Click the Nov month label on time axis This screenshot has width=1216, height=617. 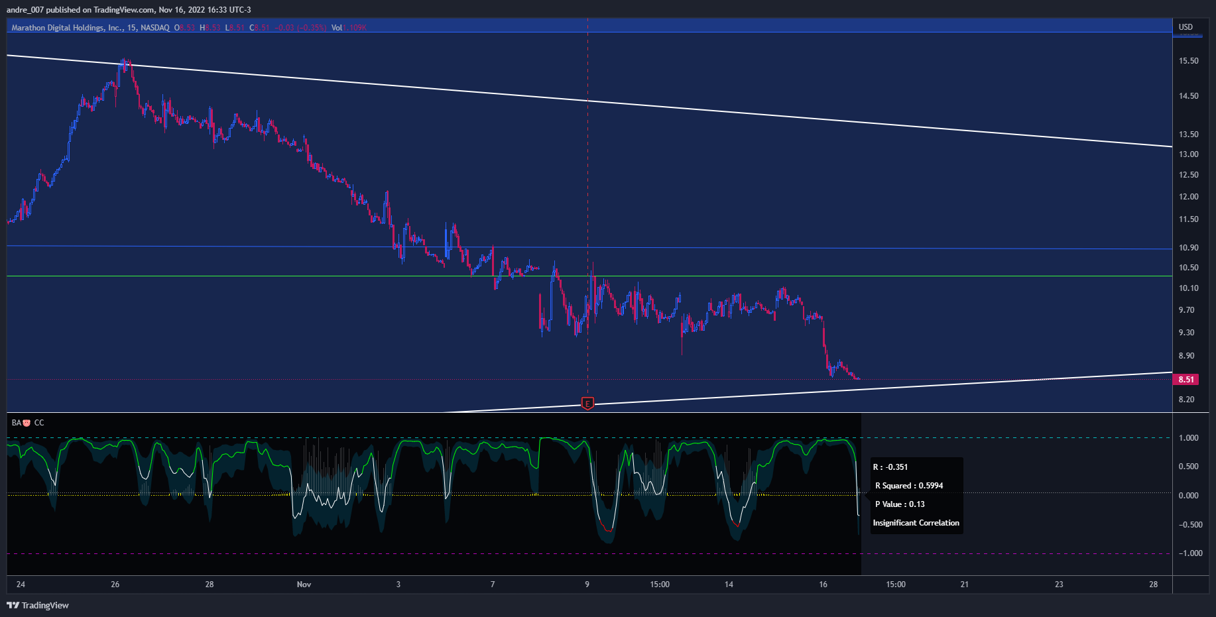coord(304,585)
